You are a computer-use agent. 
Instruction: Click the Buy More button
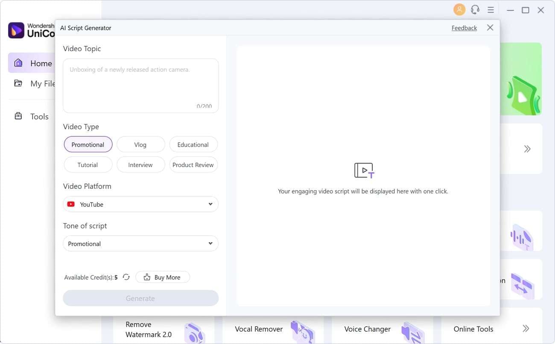point(163,277)
